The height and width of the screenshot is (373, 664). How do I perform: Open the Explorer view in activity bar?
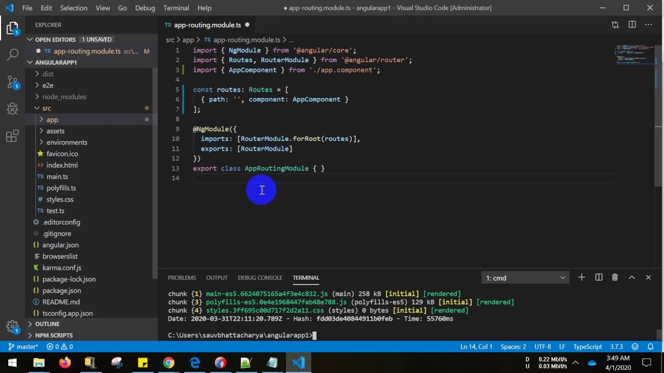[x=12, y=27]
